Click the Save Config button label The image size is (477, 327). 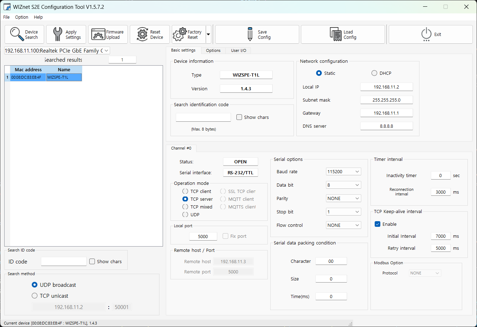coord(264,35)
